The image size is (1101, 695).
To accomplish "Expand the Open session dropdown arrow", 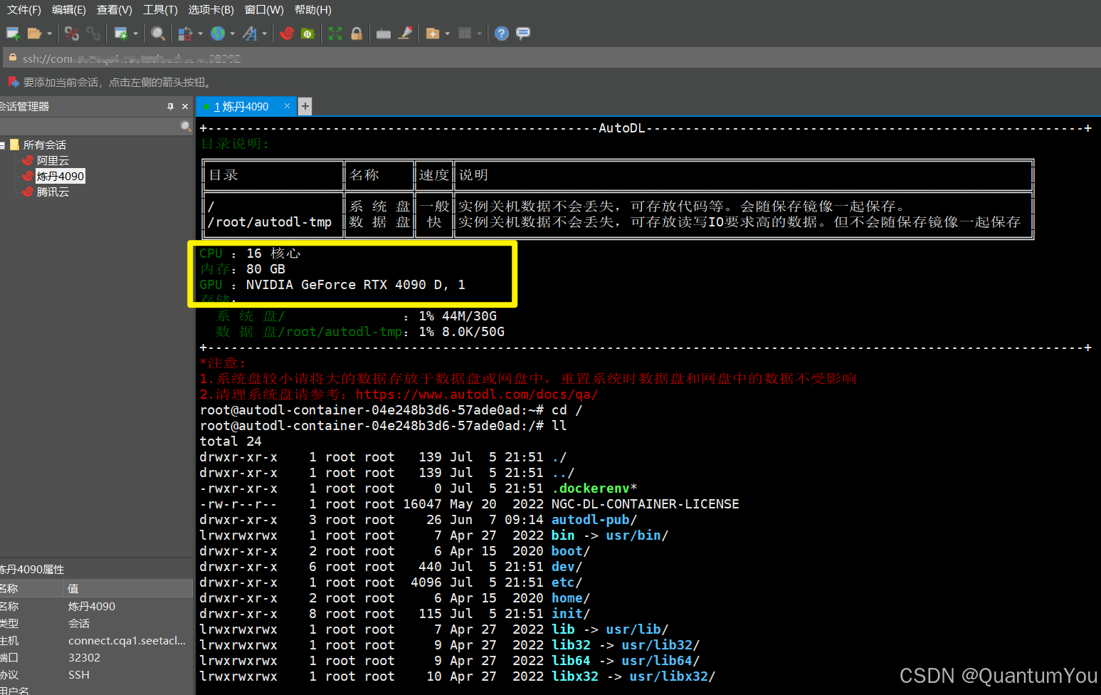I will pos(49,33).
